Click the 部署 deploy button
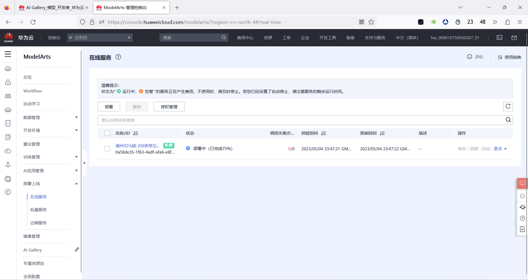 [x=109, y=106]
